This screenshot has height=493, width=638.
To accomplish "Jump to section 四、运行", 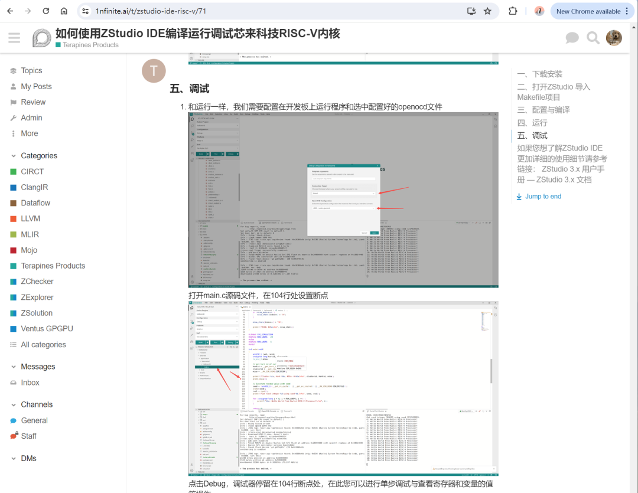I will tap(532, 123).
